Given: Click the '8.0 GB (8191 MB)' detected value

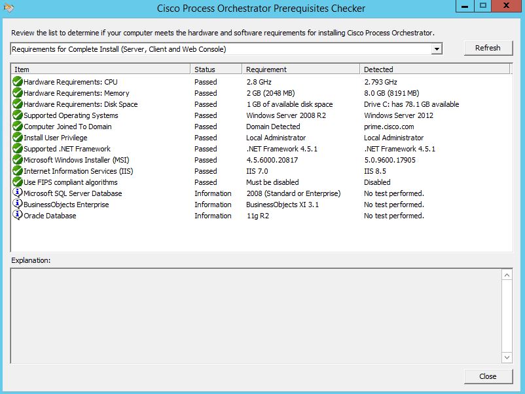Looking at the screenshot, I should tap(391, 93).
